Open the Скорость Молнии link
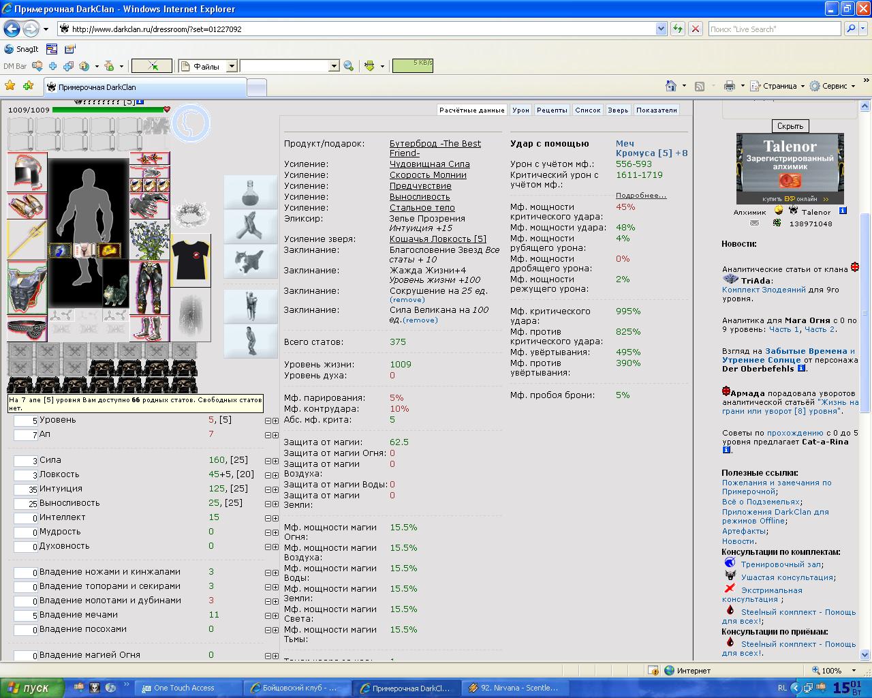Screen dimensions: 872x698 [428, 175]
